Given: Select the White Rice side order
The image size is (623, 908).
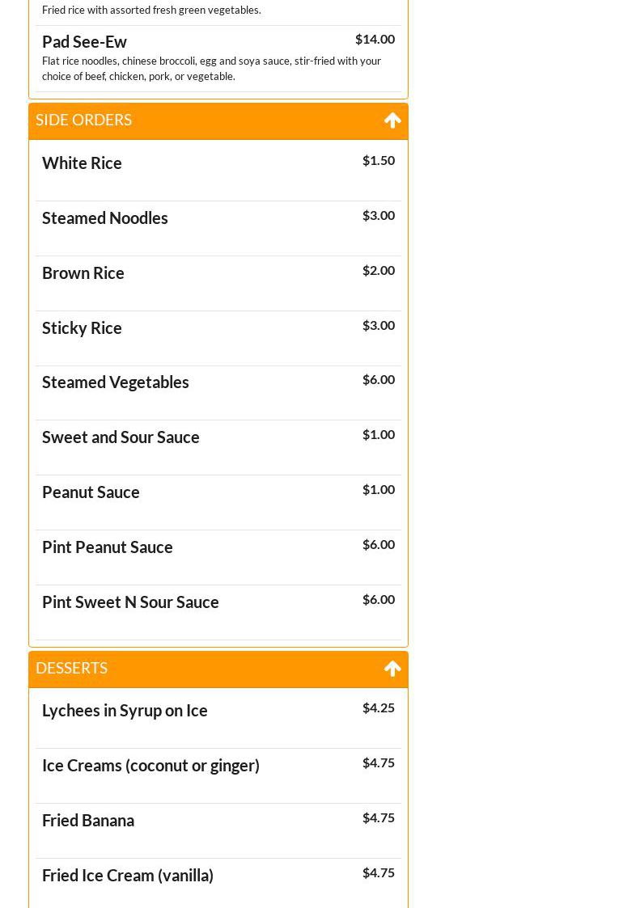Looking at the screenshot, I should [83, 163].
